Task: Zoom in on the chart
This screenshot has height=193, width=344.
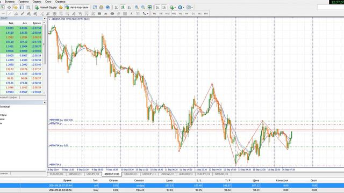Action: (x=137, y=7)
